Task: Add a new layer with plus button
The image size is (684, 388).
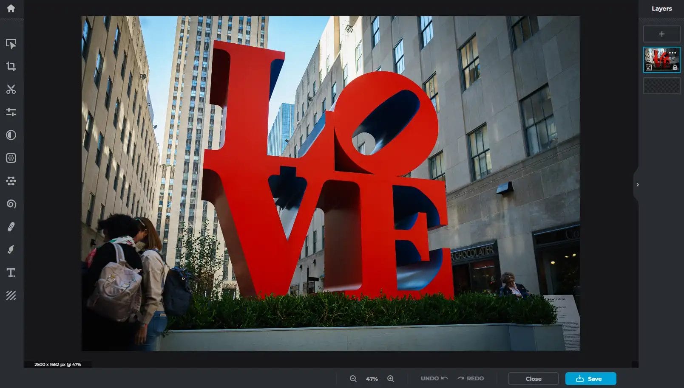Action: tap(661, 34)
